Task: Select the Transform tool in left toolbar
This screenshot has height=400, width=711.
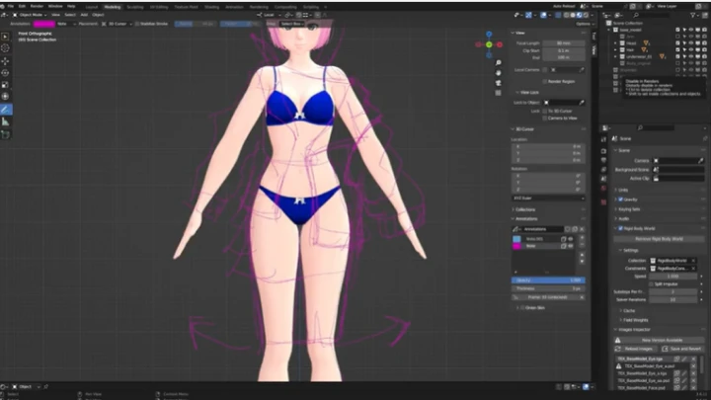Action: coord(6,97)
